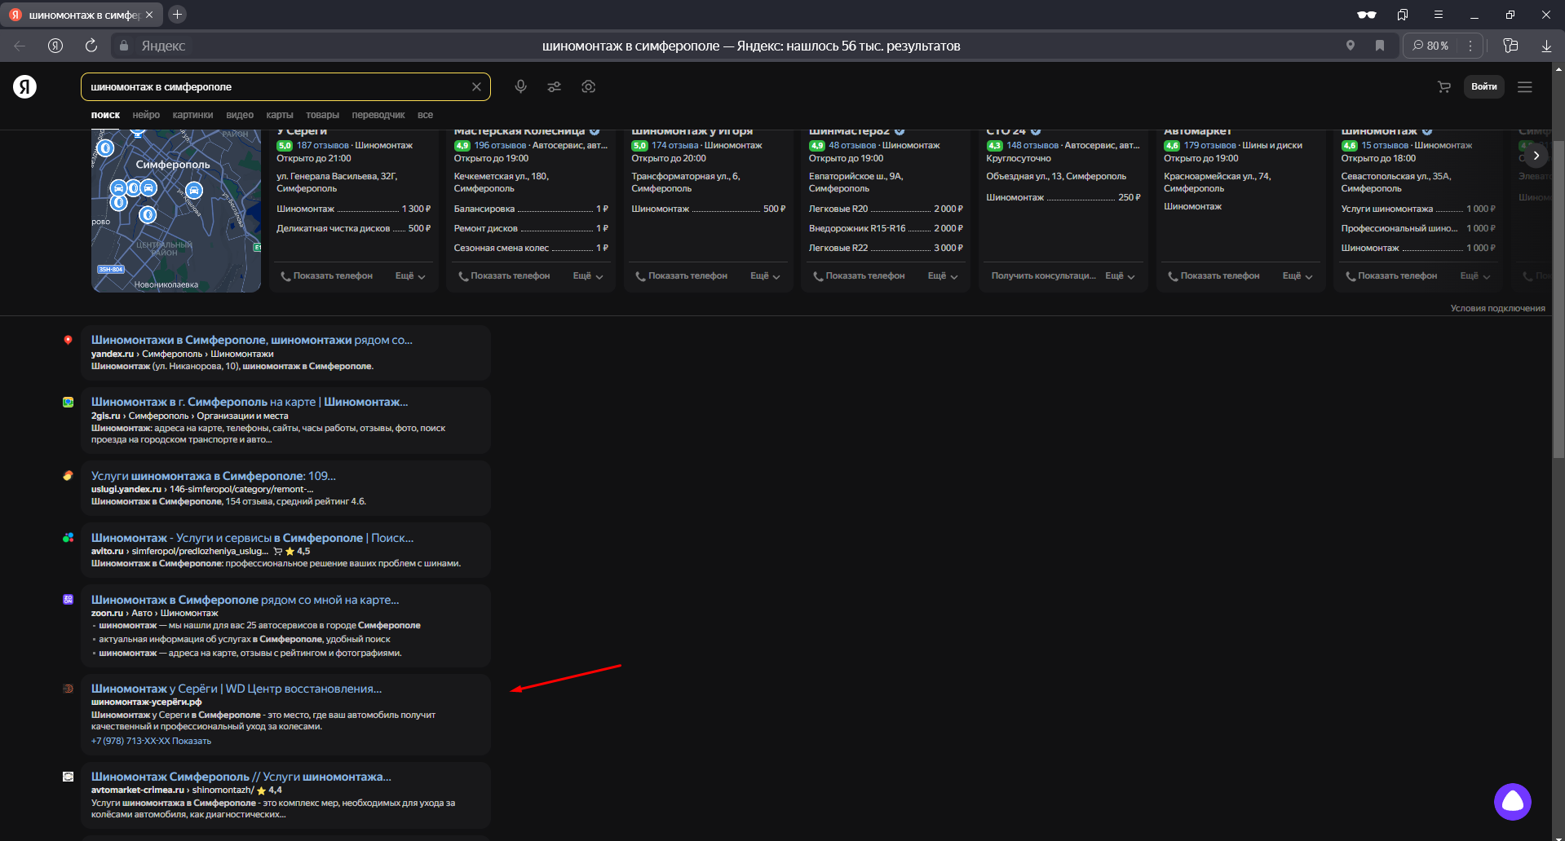Show phone for Автомаркет card
1565x841 pixels.
coord(1214,276)
